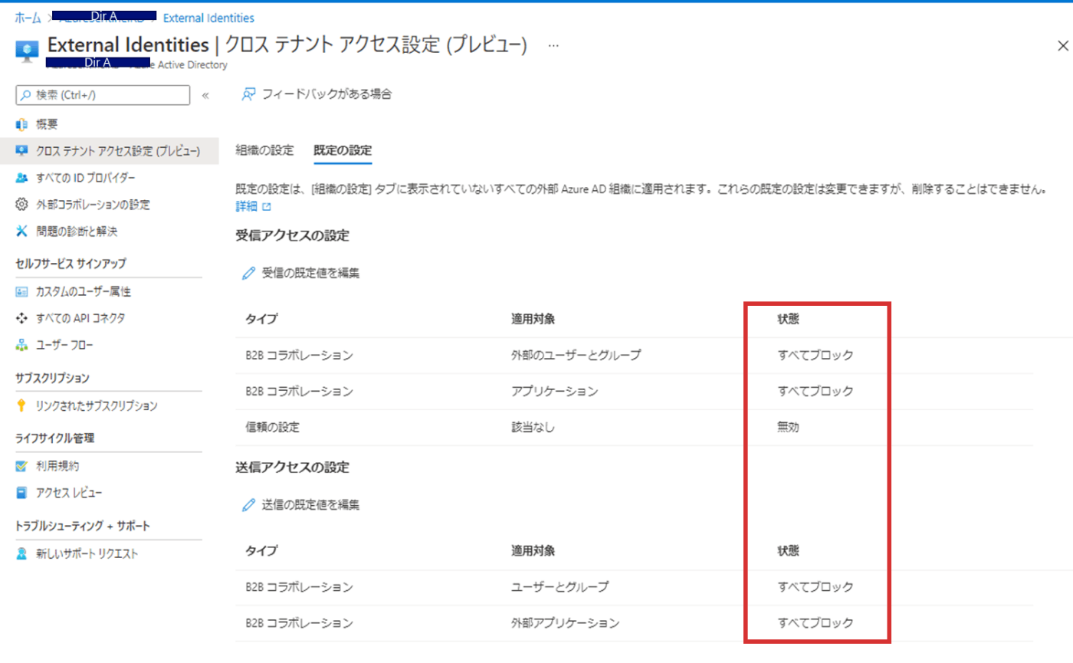Select the クロス テナント アクセス設定 sidebar icon

click(21, 151)
